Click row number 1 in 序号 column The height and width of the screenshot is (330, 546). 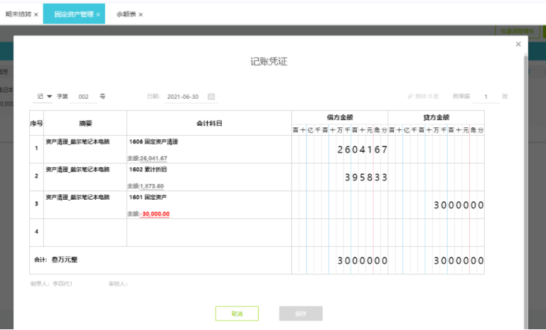pos(36,149)
